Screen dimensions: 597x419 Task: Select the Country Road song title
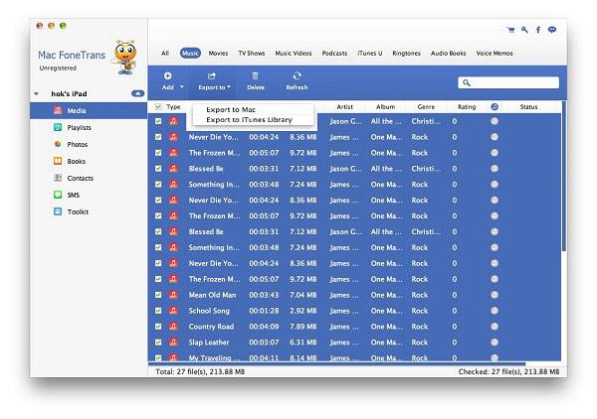(x=211, y=327)
